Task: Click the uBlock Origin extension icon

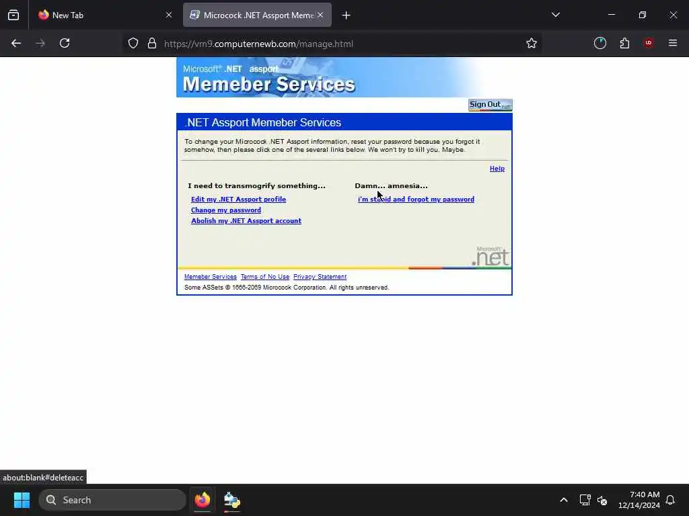Action: coord(649,43)
